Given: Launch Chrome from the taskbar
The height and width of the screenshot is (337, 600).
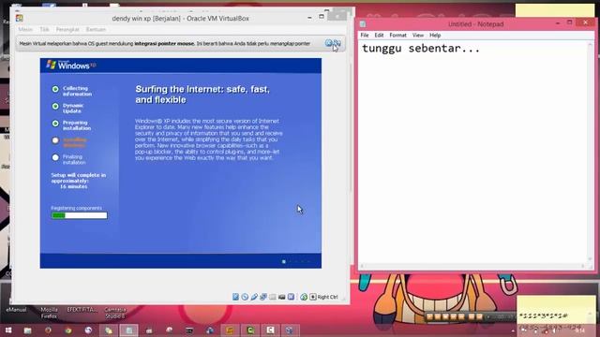Looking at the screenshot, I should (68, 330).
